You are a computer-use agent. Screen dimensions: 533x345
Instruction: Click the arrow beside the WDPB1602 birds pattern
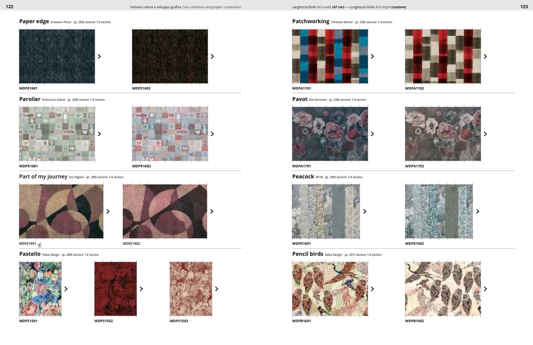(x=485, y=289)
